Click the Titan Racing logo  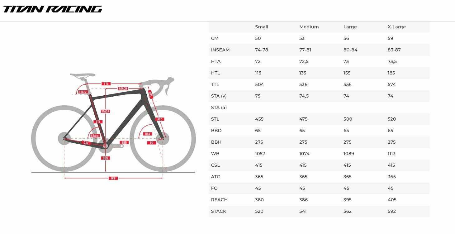point(52,9)
